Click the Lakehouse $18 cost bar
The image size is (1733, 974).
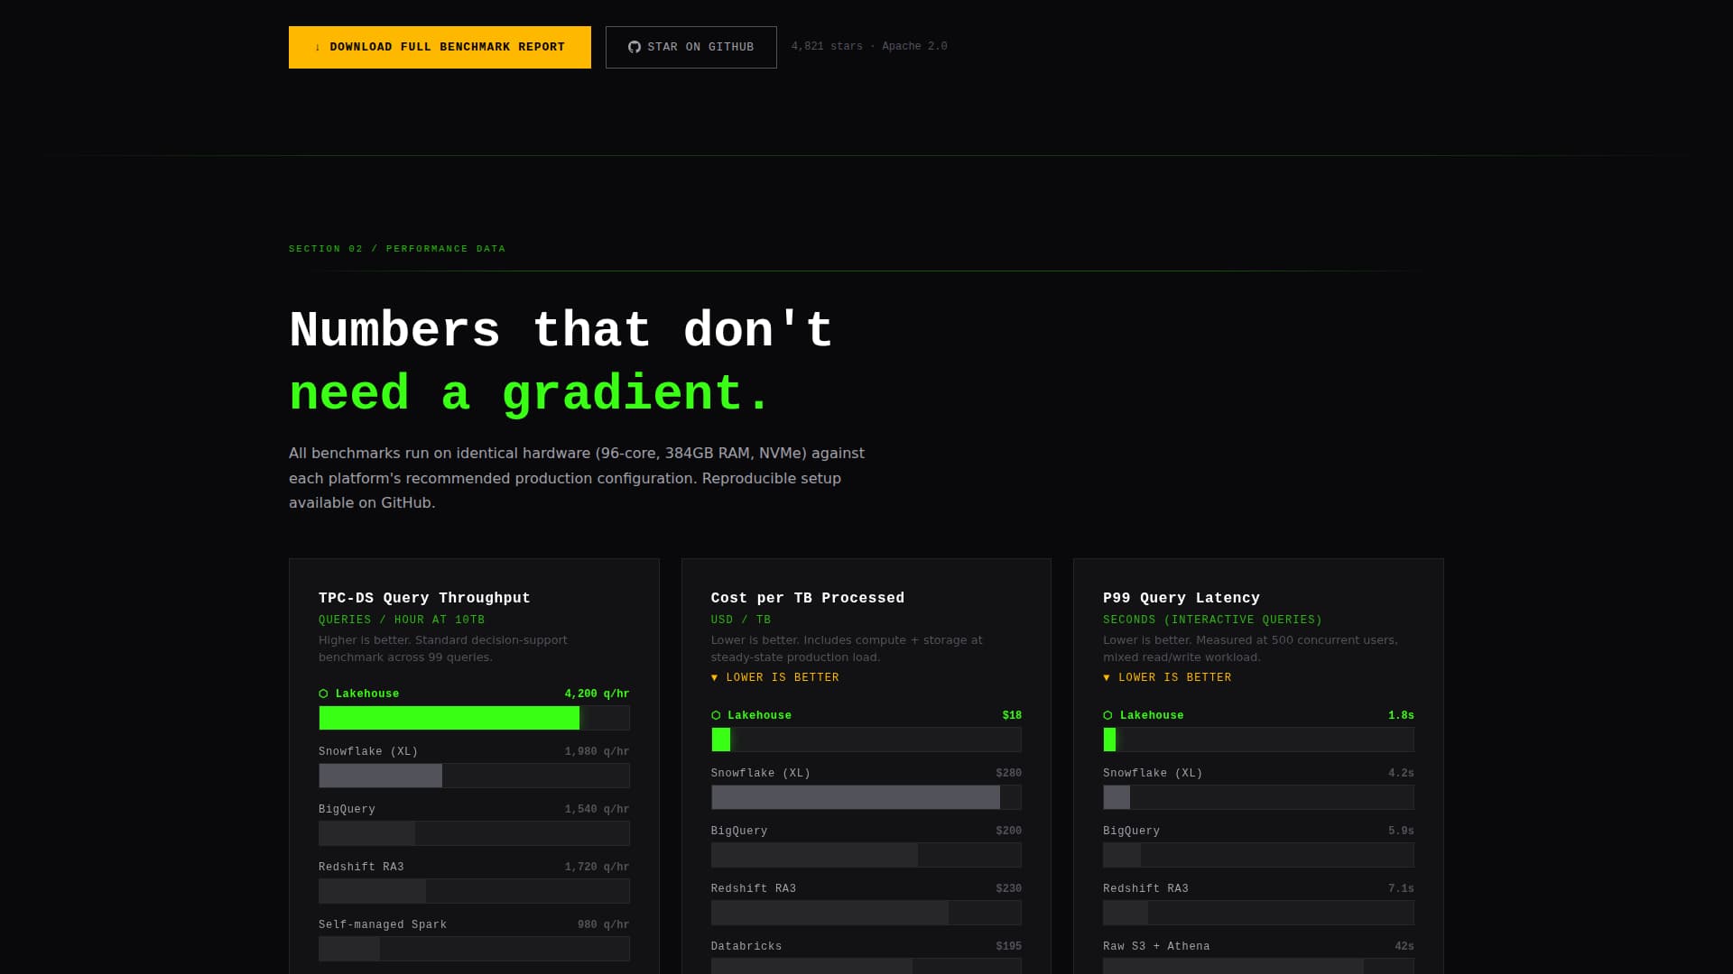(x=721, y=740)
